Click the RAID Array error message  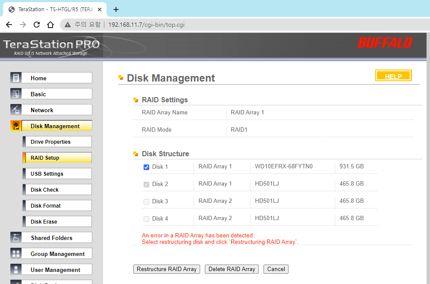coord(220,239)
